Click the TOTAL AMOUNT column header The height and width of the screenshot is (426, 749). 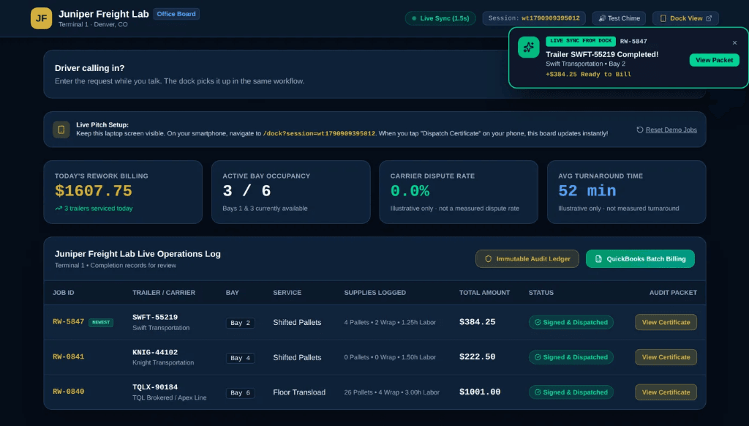[x=484, y=293]
